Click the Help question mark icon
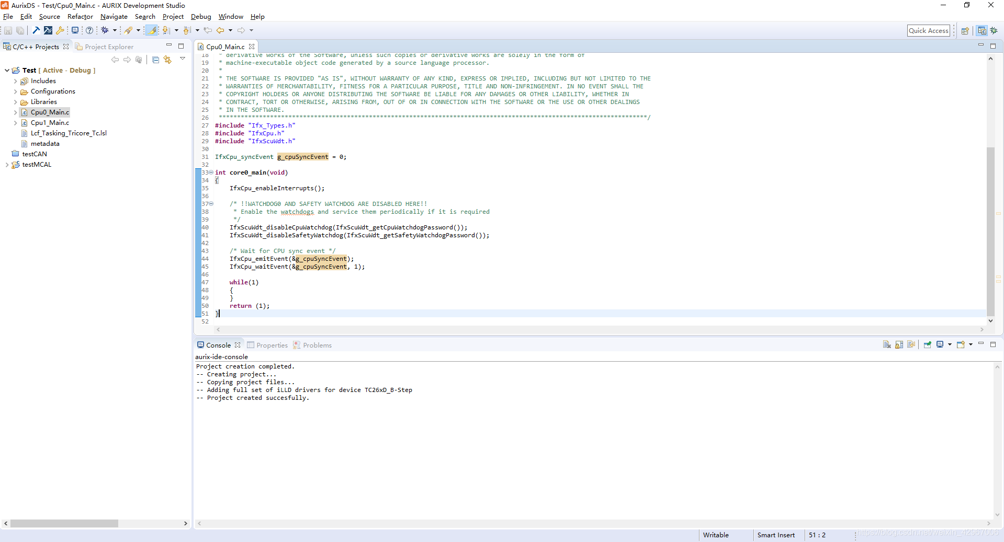Screen dimensions: 1004x542 click(89, 30)
